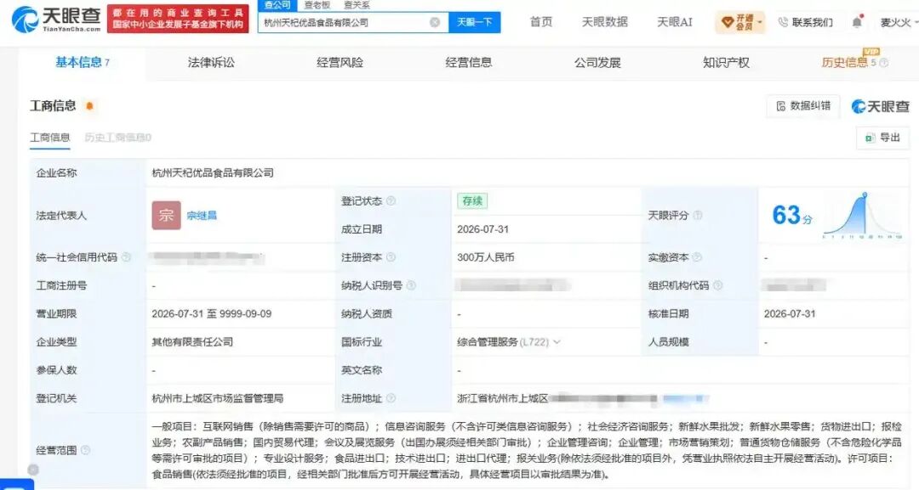Click the help icon next to 登记状态
919x490 pixels.
click(391, 200)
